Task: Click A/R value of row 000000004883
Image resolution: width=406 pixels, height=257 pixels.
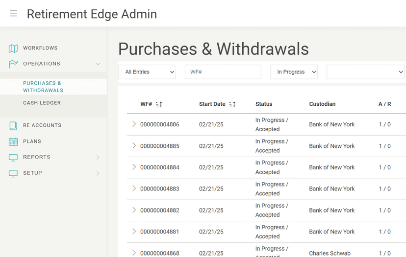Action: pos(385,189)
